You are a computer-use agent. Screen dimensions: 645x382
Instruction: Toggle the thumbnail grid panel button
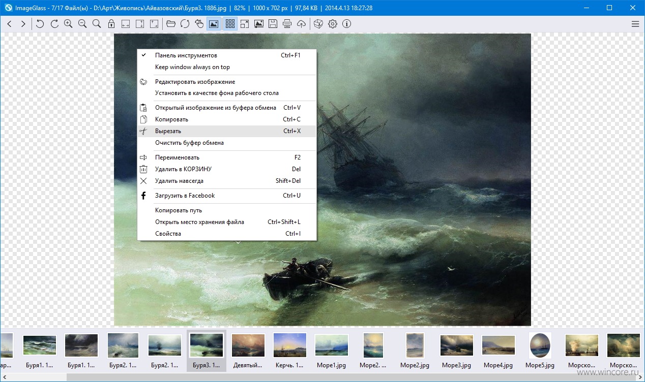230,24
